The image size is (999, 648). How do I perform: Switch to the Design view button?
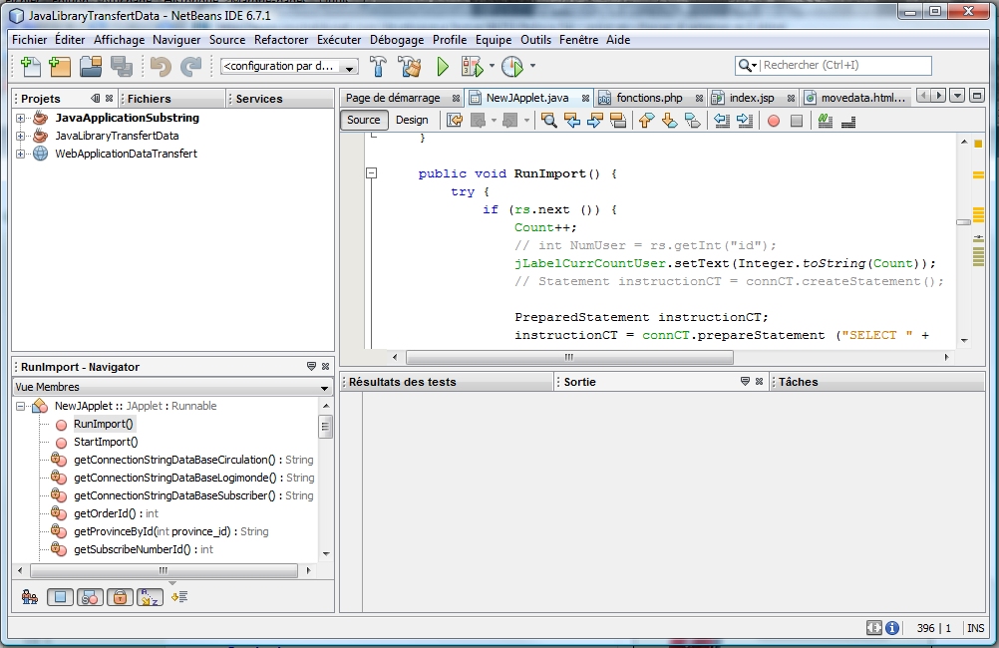pos(412,120)
